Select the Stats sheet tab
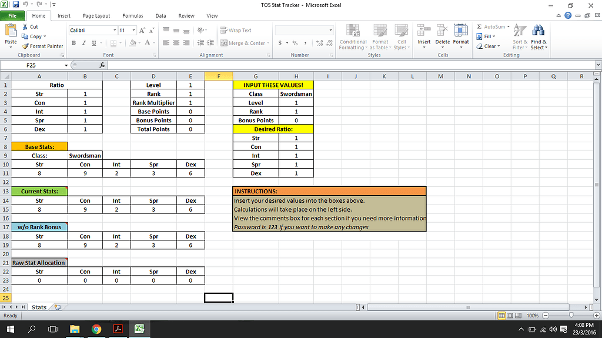 click(x=39, y=307)
